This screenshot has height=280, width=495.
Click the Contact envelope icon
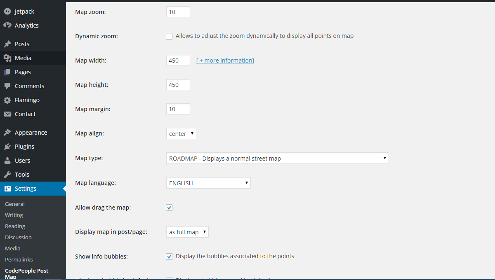(7, 114)
